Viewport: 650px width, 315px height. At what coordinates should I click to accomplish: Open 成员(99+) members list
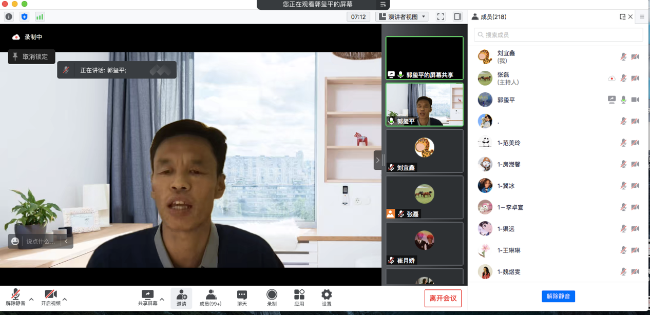click(211, 298)
